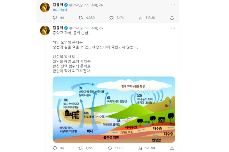The width and height of the screenshot is (229, 152).
Task: Click the #RIP地球 hashtag
Action: pyautogui.click(x=60, y=10)
